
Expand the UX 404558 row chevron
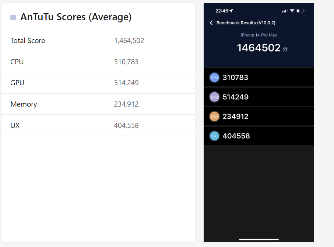[x=303, y=136]
